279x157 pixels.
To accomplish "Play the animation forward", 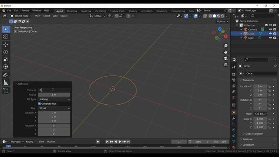I will 120,142.
